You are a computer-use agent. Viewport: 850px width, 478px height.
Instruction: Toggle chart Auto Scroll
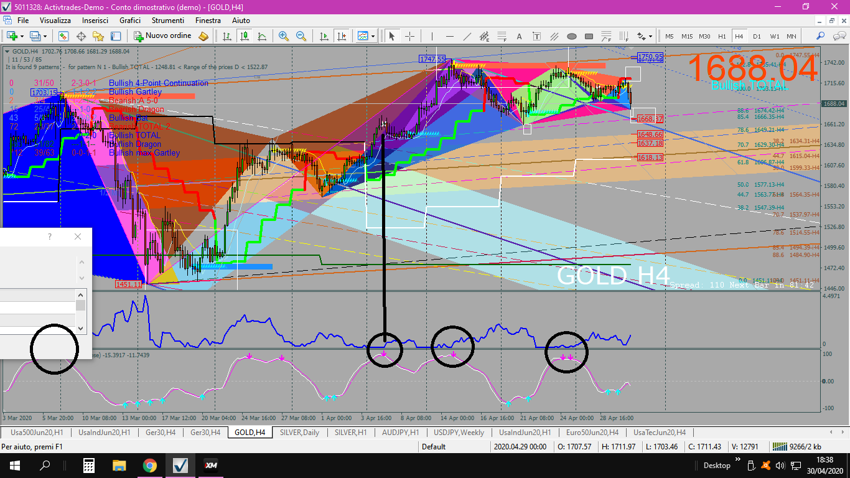(324, 36)
